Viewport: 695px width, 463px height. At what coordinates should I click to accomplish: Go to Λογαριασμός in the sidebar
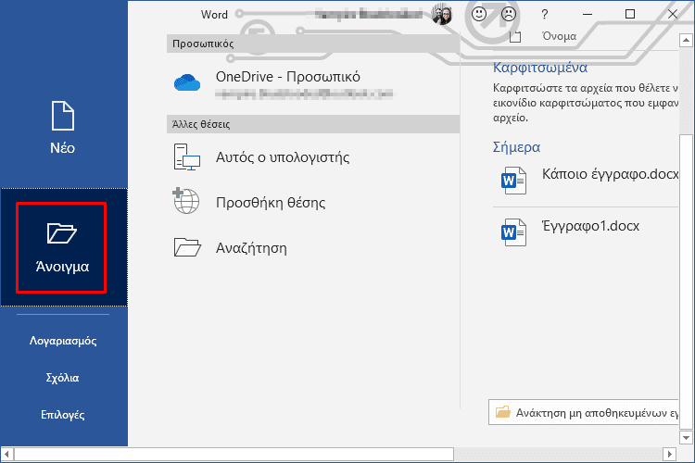point(63,341)
